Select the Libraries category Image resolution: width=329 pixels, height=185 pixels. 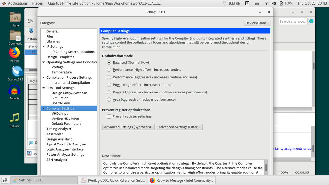coord(53,41)
